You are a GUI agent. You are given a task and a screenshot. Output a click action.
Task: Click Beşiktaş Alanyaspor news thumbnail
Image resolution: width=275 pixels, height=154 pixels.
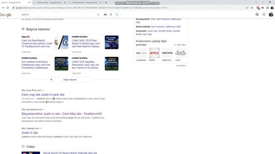point(112,64)
